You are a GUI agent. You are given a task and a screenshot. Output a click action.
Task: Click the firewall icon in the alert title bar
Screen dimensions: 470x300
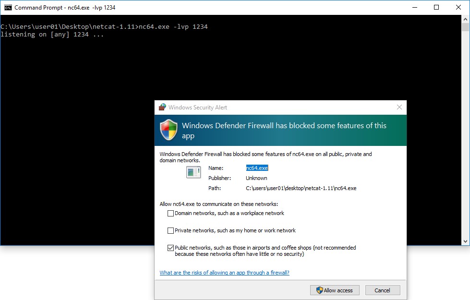162,108
